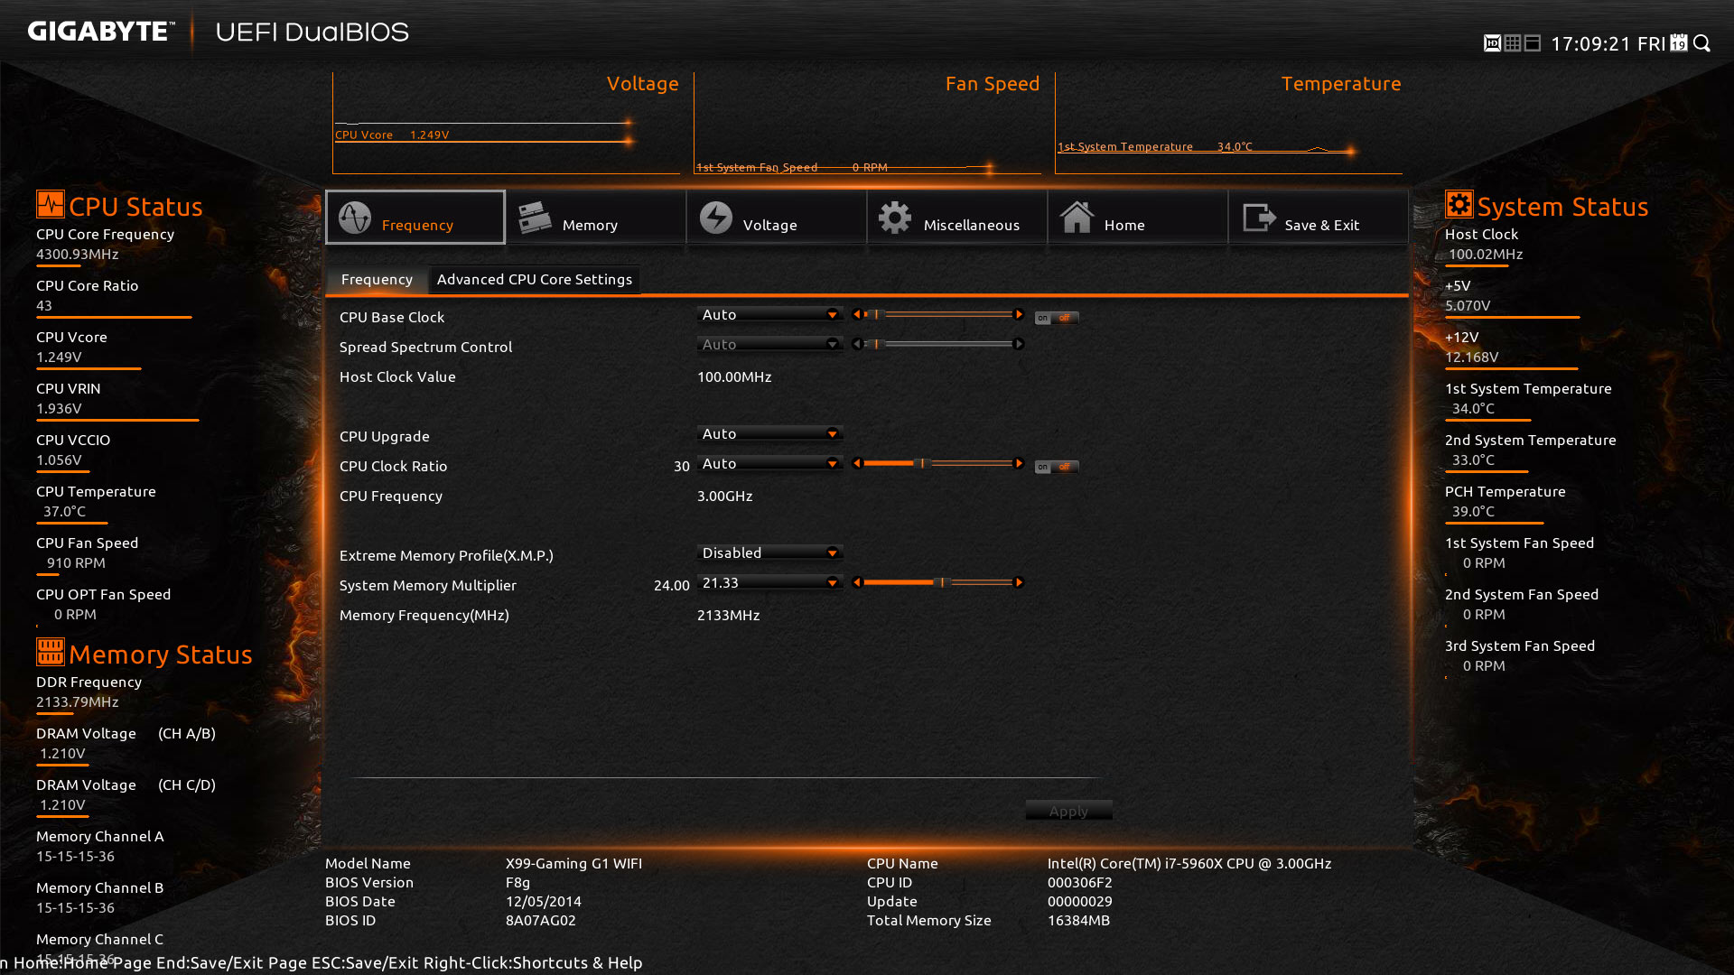
Task: Open the Miscellaneous main tab
Action: [x=957, y=218]
